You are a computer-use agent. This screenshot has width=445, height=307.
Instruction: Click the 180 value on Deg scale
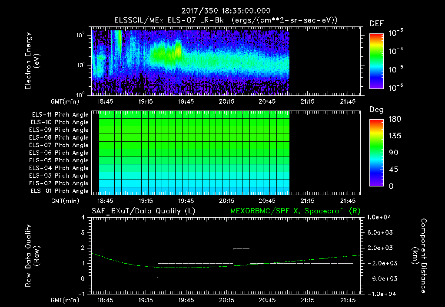click(395, 119)
